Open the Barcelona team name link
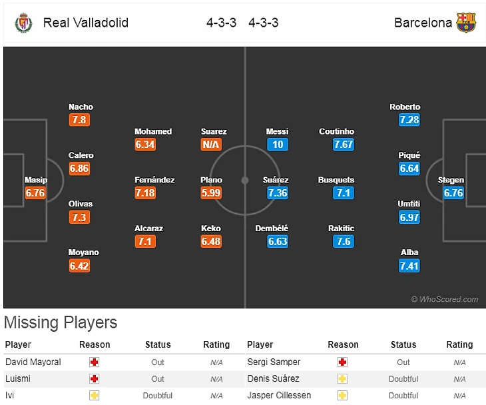The image size is (486, 405). (x=423, y=23)
